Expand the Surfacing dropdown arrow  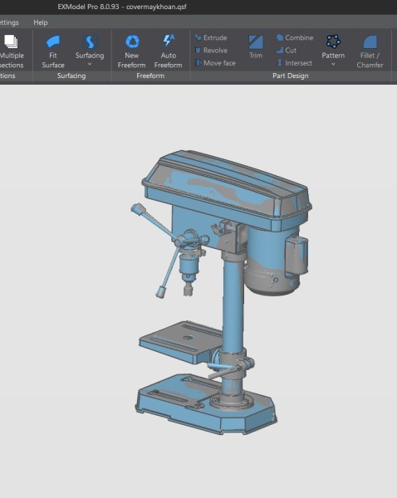pyautogui.click(x=90, y=64)
